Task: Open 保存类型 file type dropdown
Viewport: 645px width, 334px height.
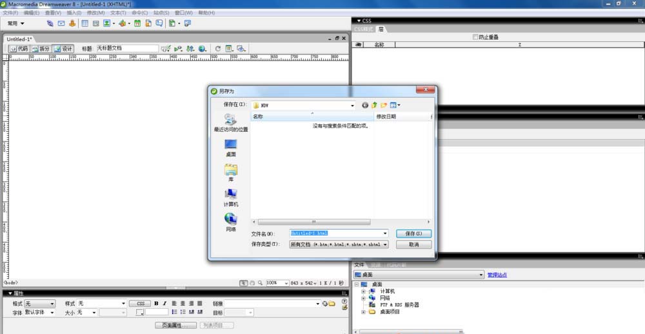Action: [339, 244]
